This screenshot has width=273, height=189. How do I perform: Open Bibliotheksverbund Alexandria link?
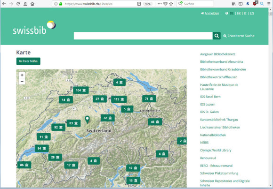click(x=222, y=62)
